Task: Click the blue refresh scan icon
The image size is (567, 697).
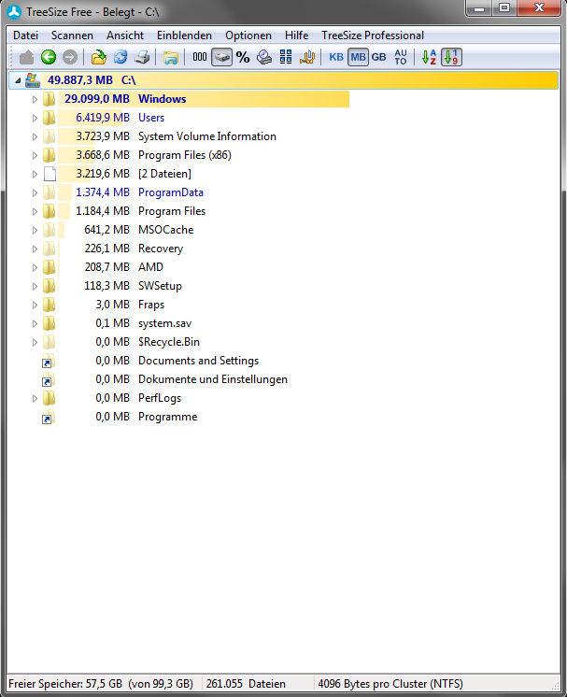Action: 120,57
